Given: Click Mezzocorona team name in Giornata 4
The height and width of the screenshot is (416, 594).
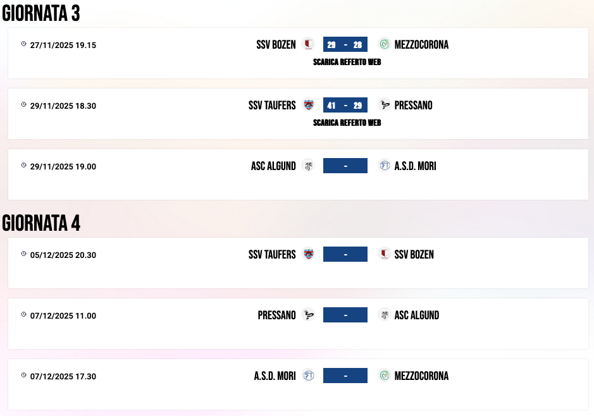Looking at the screenshot, I should (x=421, y=376).
